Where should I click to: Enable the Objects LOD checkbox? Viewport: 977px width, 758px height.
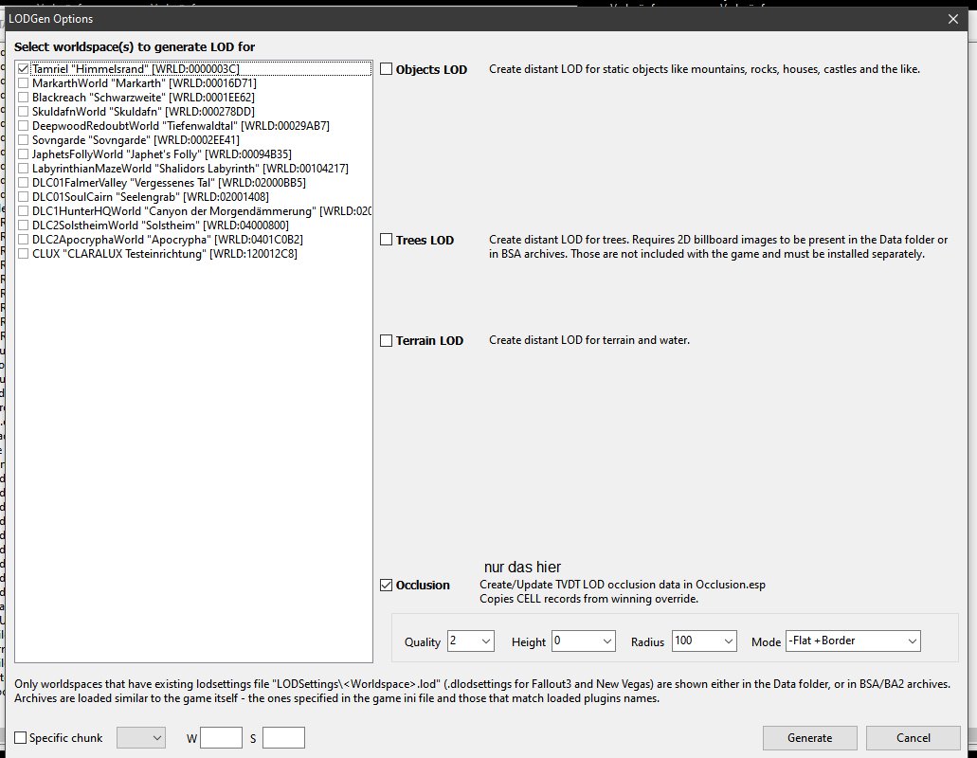[387, 69]
